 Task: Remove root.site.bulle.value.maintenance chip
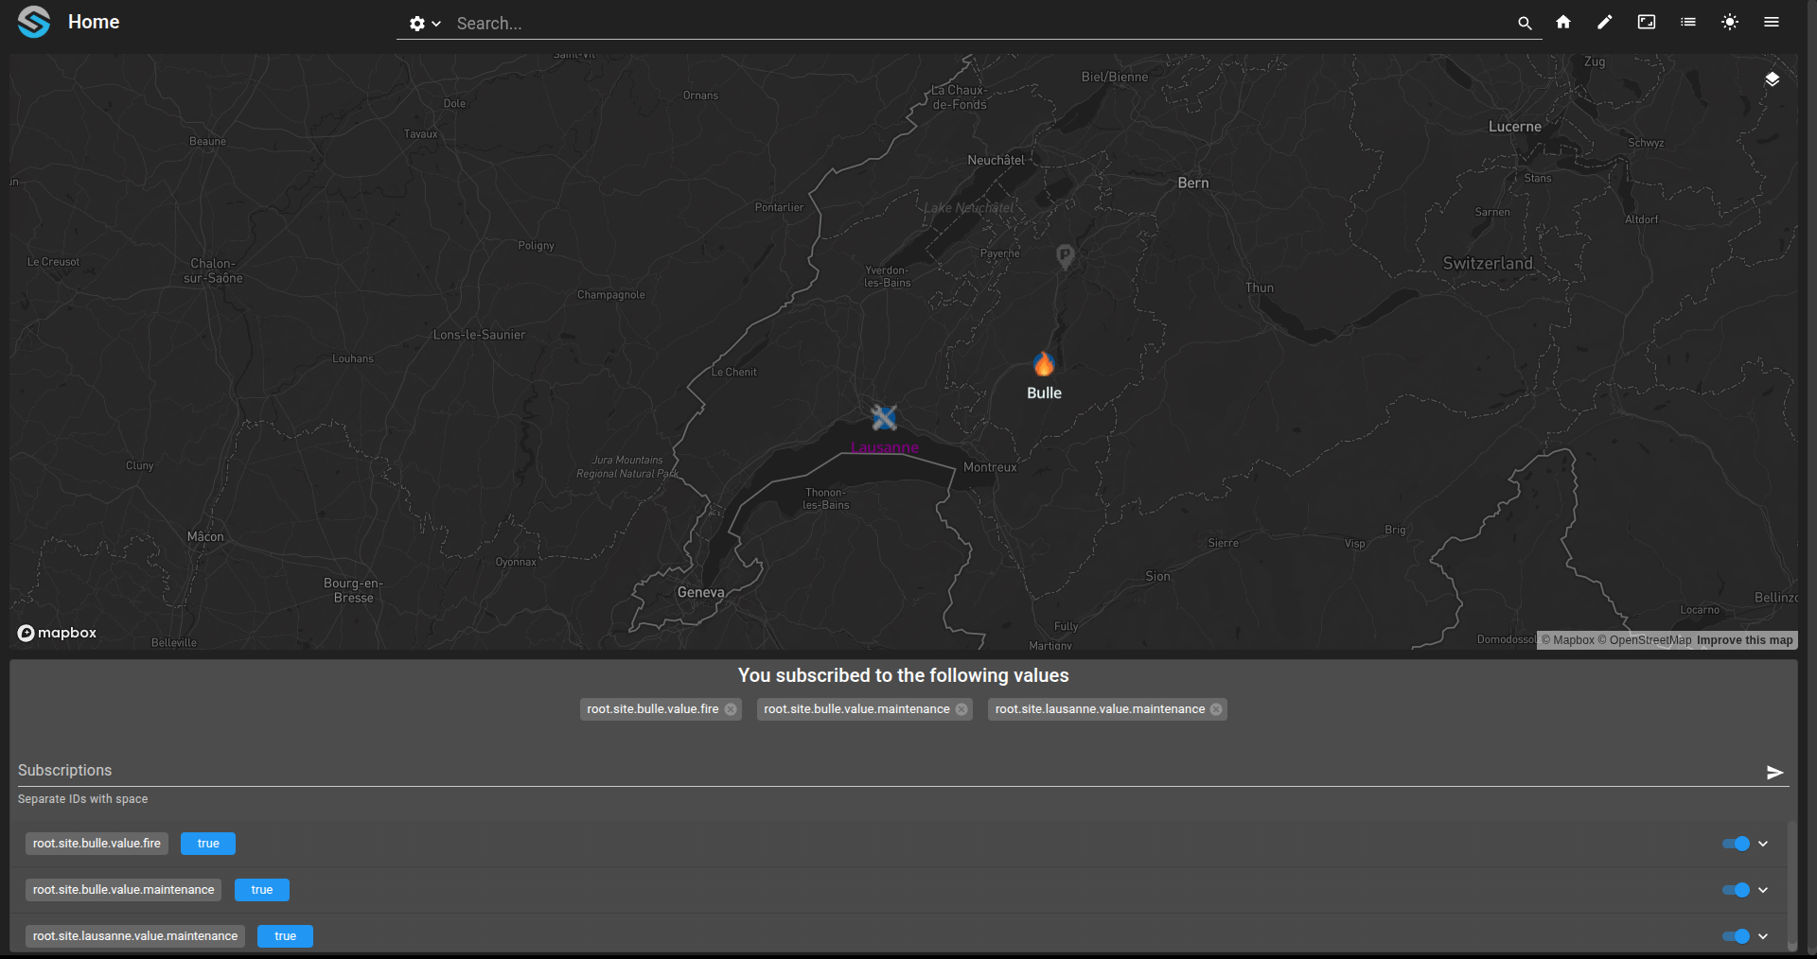(961, 709)
